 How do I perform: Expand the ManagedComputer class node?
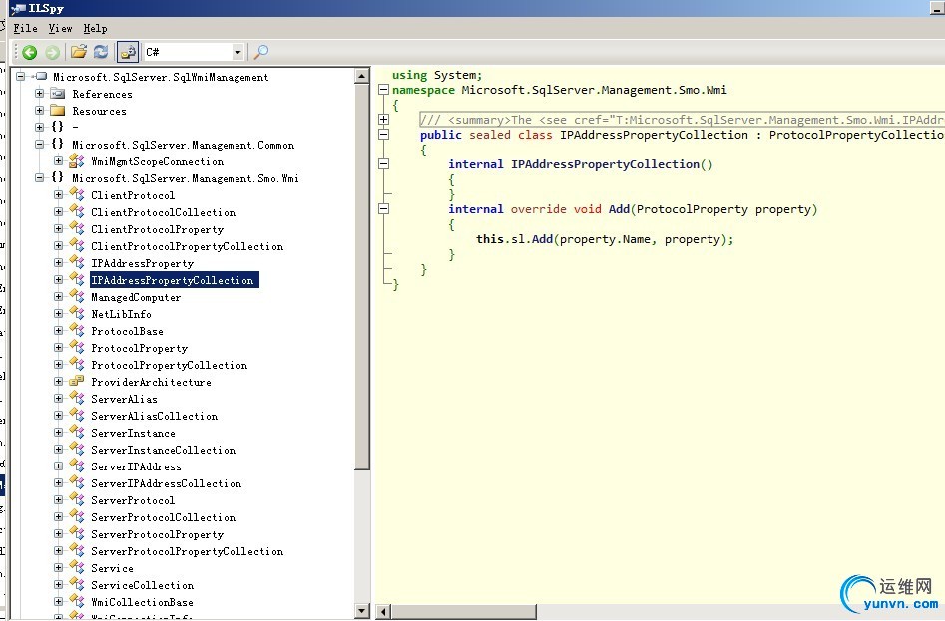59,297
